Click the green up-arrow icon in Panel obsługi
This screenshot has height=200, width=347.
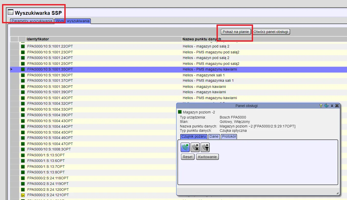pos(321,106)
